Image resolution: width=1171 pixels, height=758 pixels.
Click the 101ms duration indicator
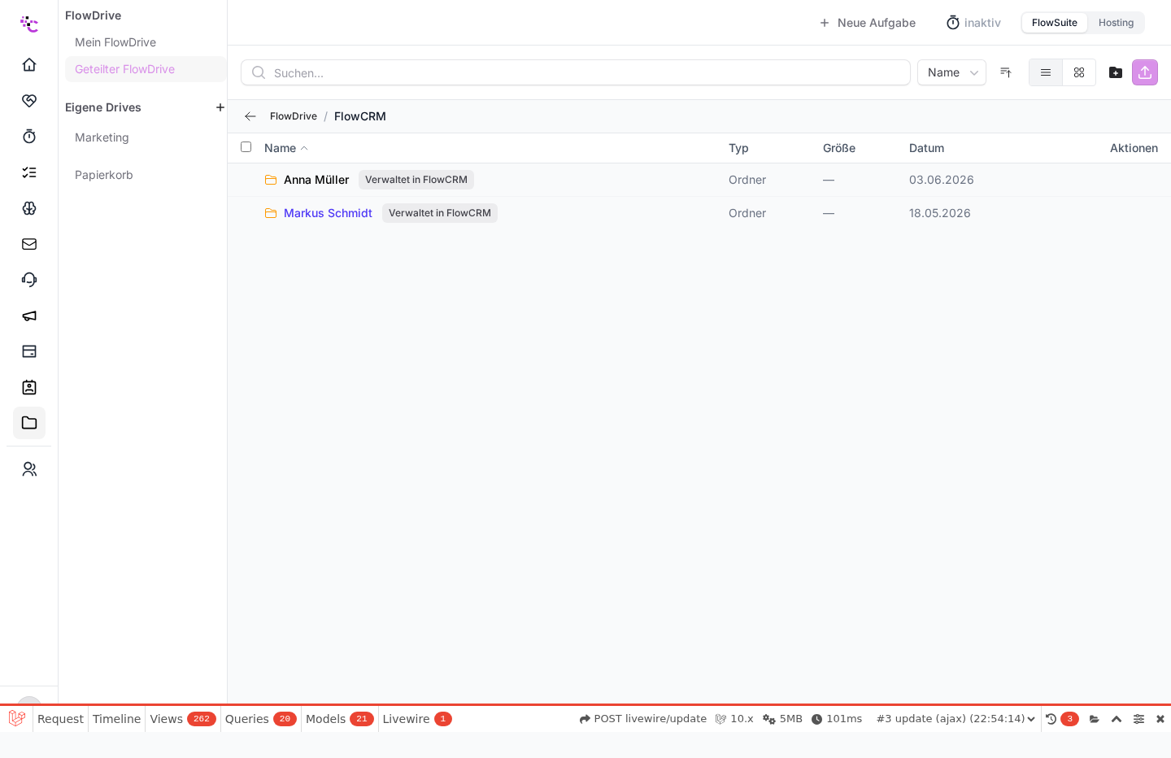tap(837, 719)
